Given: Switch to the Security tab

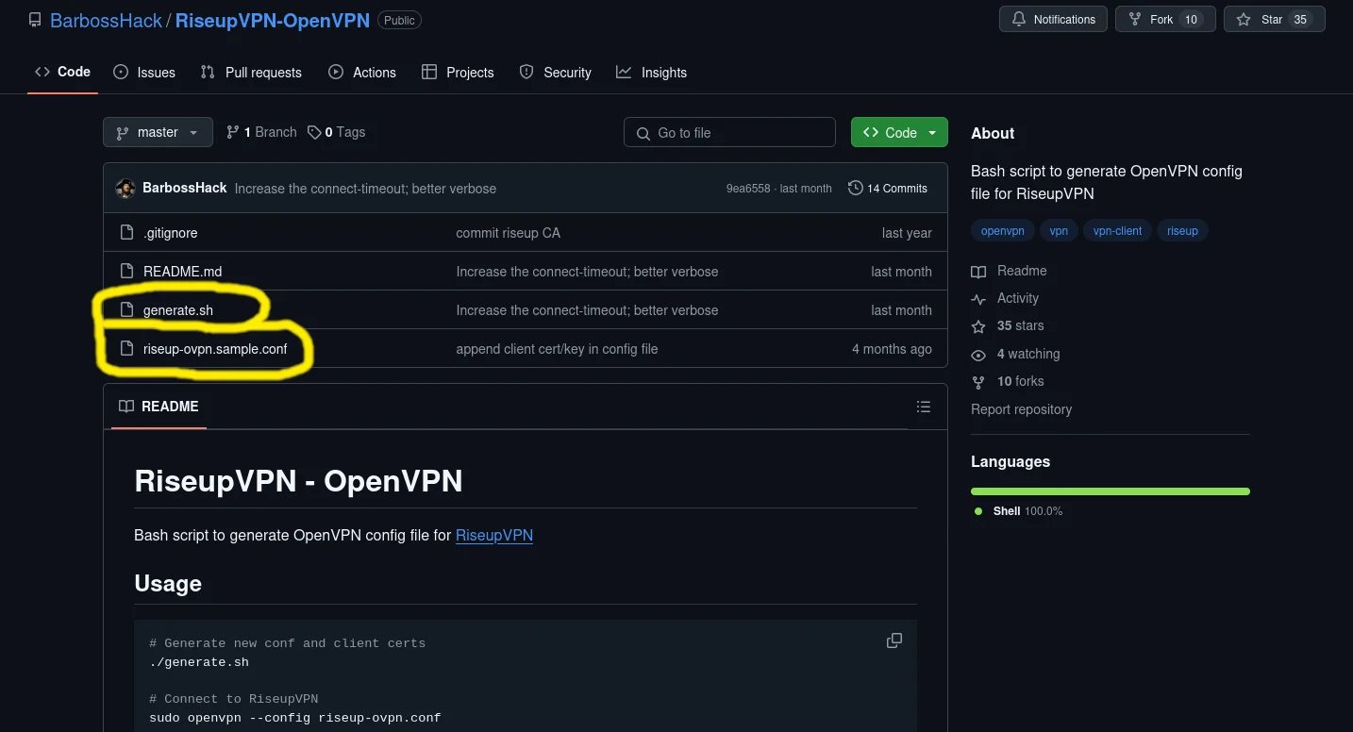Looking at the screenshot, I should click(556, 73).
